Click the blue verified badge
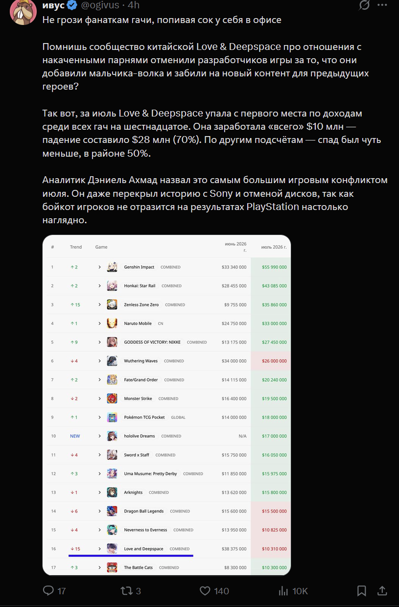This screenshot has width=399, height=607. tap(72, 5)
